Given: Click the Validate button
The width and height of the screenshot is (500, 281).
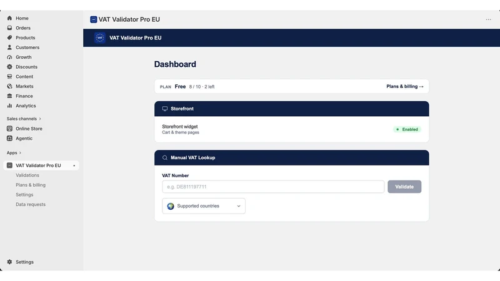Looking at the screenshot, I should coord(404,187).
